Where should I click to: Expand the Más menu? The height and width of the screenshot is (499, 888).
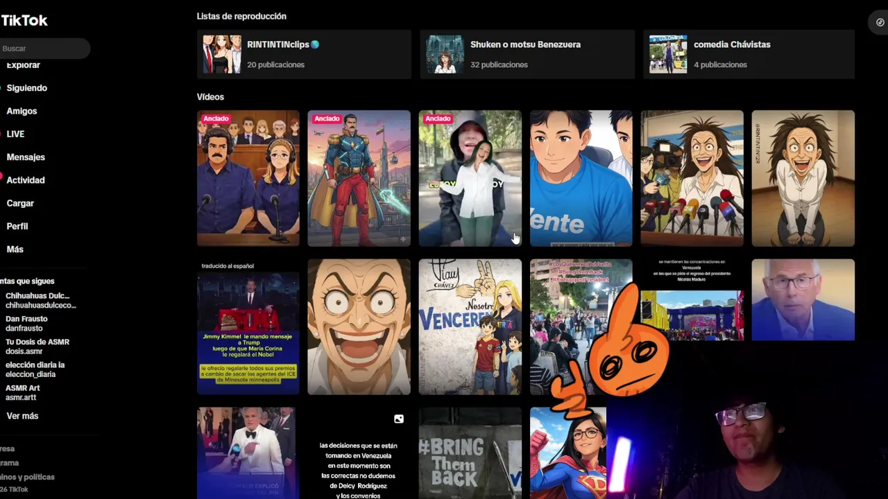(x=15, y=249)
